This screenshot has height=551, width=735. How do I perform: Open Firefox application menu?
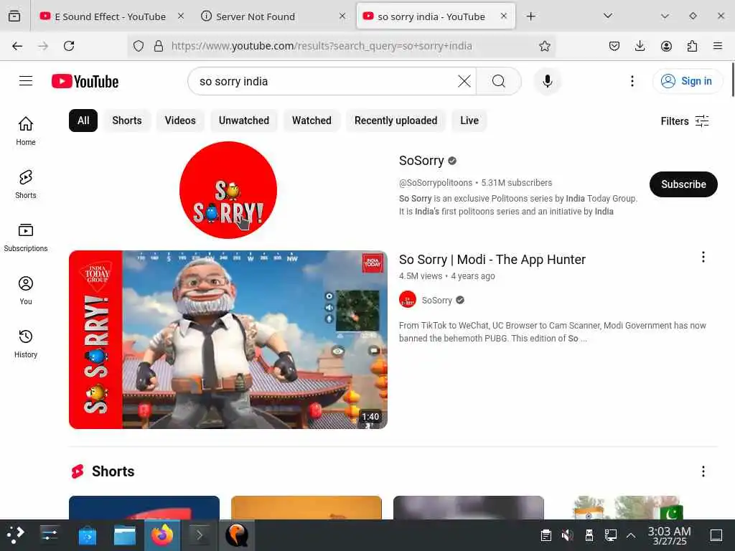[718, 46]
